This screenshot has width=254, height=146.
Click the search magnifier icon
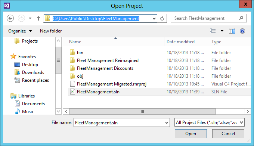tap(241, 18)
